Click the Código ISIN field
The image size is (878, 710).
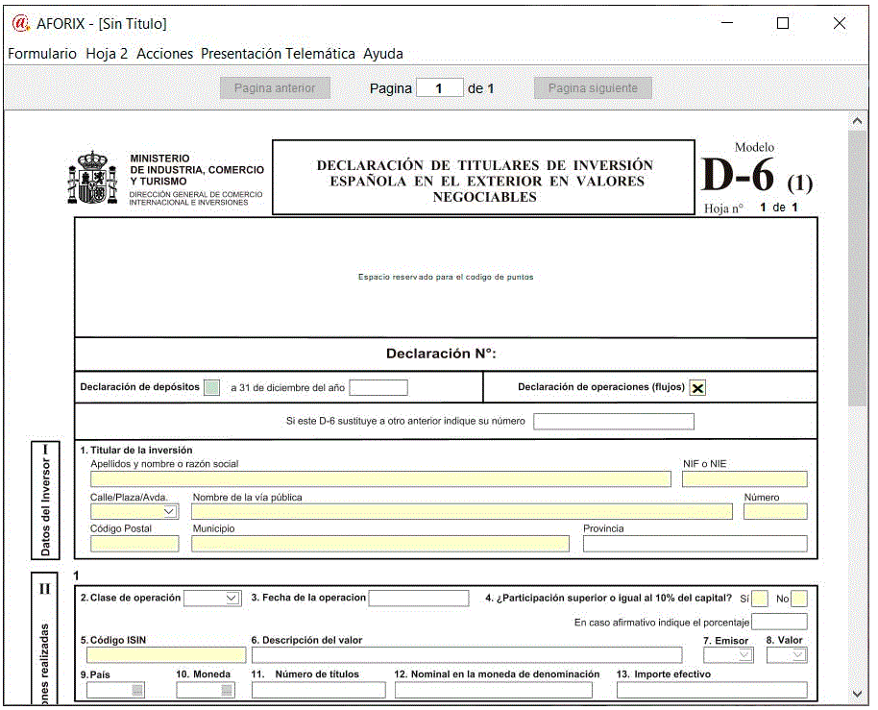pyautogui.click(x=166, y=655)
